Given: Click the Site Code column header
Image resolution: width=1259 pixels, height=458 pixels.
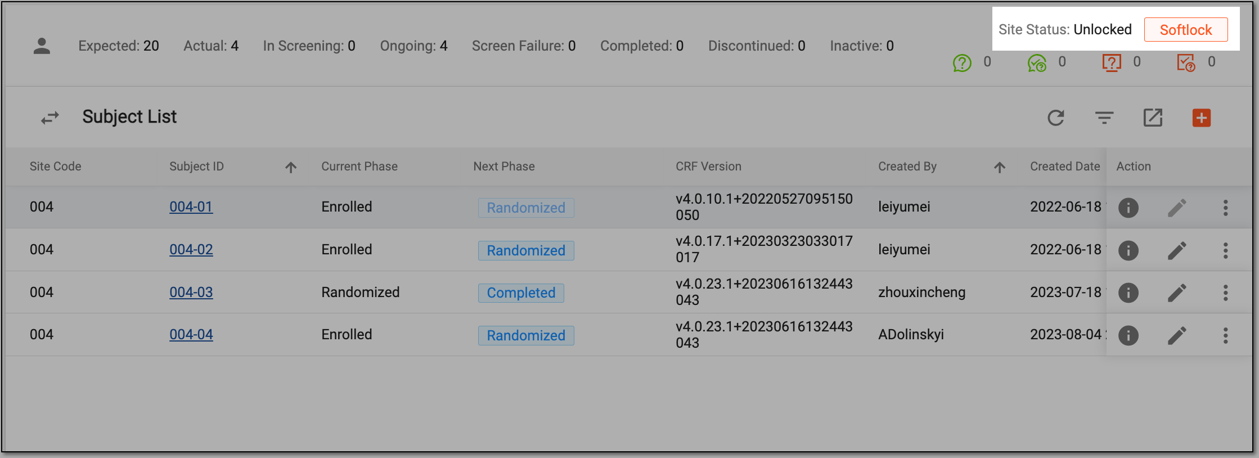Looking at the screenshot, I should [56, 167].
